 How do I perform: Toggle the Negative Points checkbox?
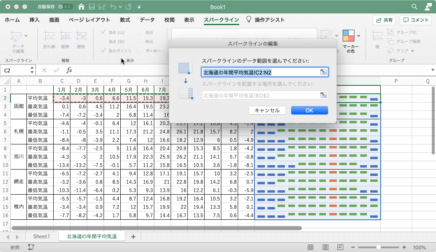[103, 51]
